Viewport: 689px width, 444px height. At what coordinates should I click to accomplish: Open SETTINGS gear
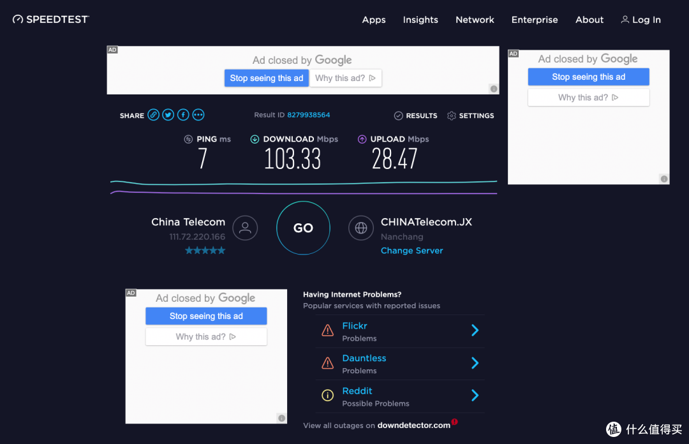point(470,115)
